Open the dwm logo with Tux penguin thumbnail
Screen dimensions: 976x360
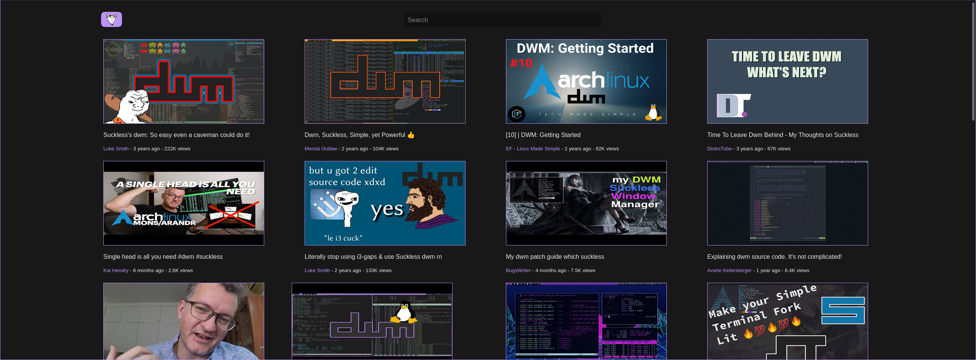click(x=372, y=321)
